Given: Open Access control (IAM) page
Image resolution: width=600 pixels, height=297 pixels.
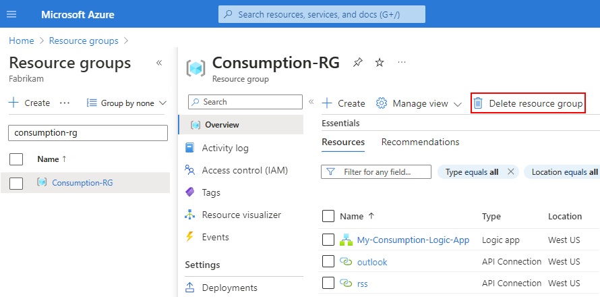Looking at the screenshot, I should [x=245, y=170].
